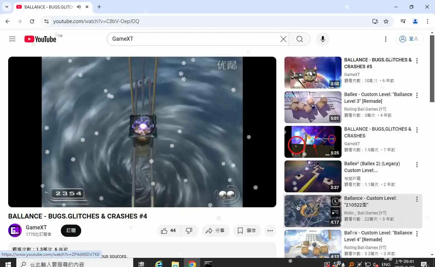Add 210522图 video to Watch Later
The image size is (435, 267).
(x=335, y=201)
